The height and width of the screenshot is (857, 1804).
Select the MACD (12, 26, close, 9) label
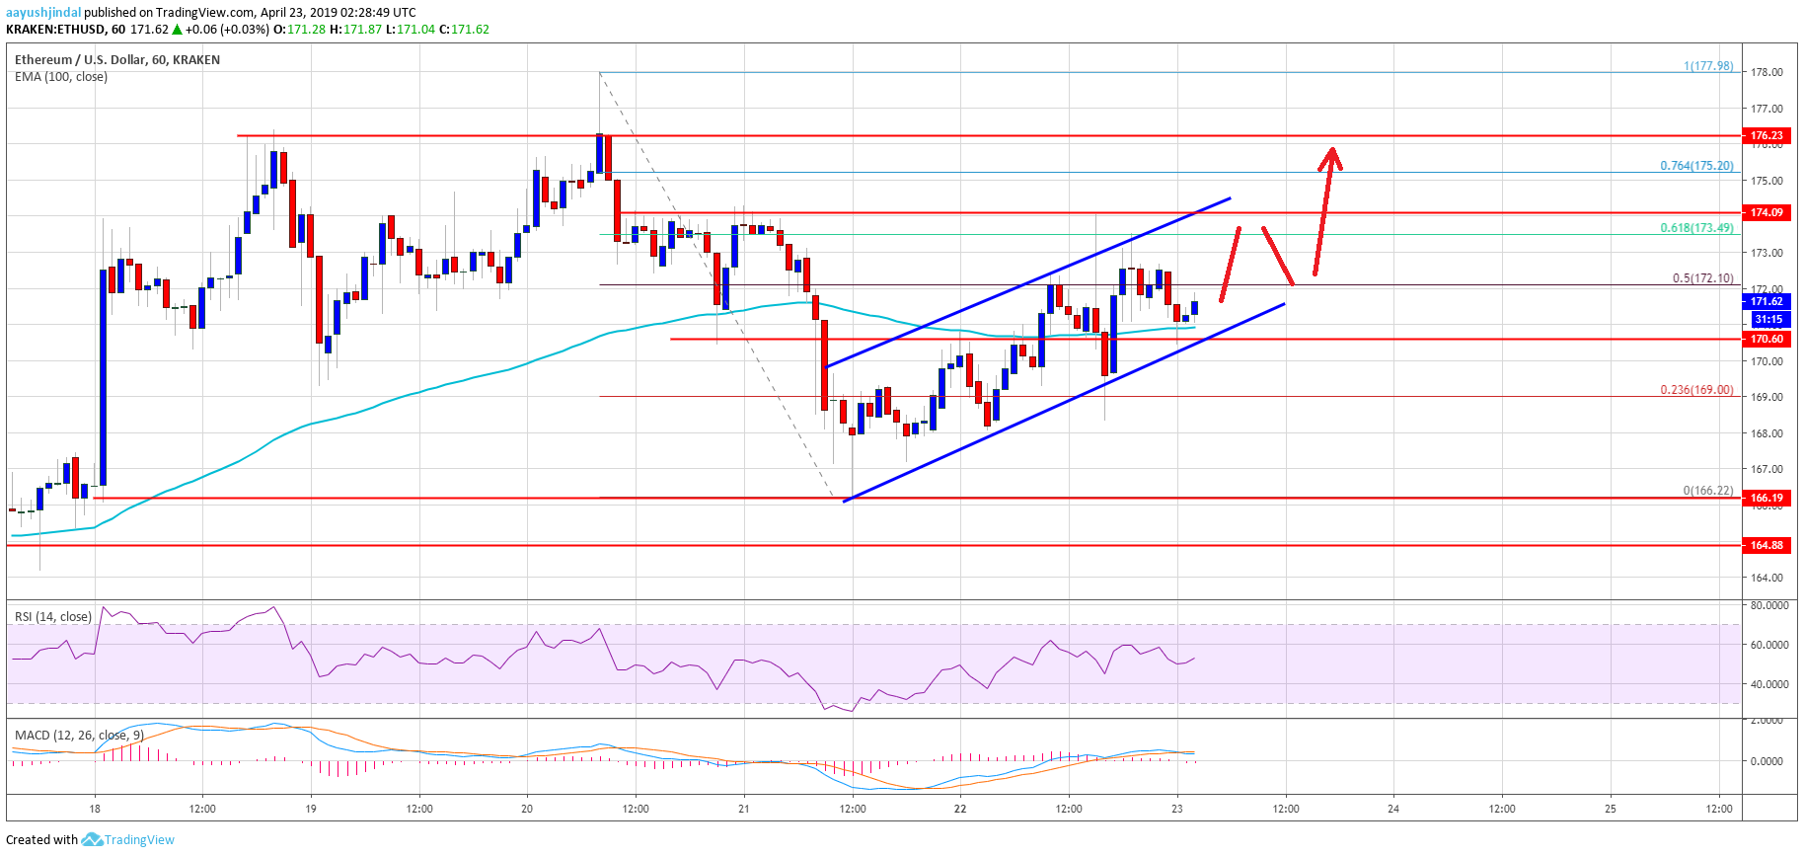tap(79, 736)
